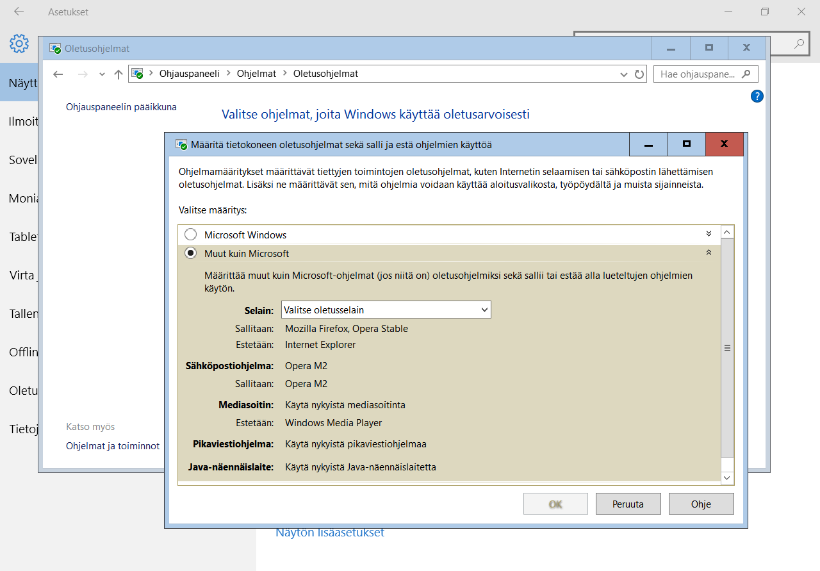Click 'Käytä nykyistä Java-näennäislaitetta' text
The width and height of the screenshot is (820, 571).
click(x=361, y=467)
